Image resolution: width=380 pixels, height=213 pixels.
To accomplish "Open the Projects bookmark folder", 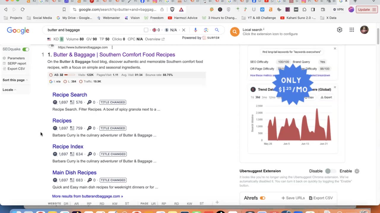I will click(13, 18).
